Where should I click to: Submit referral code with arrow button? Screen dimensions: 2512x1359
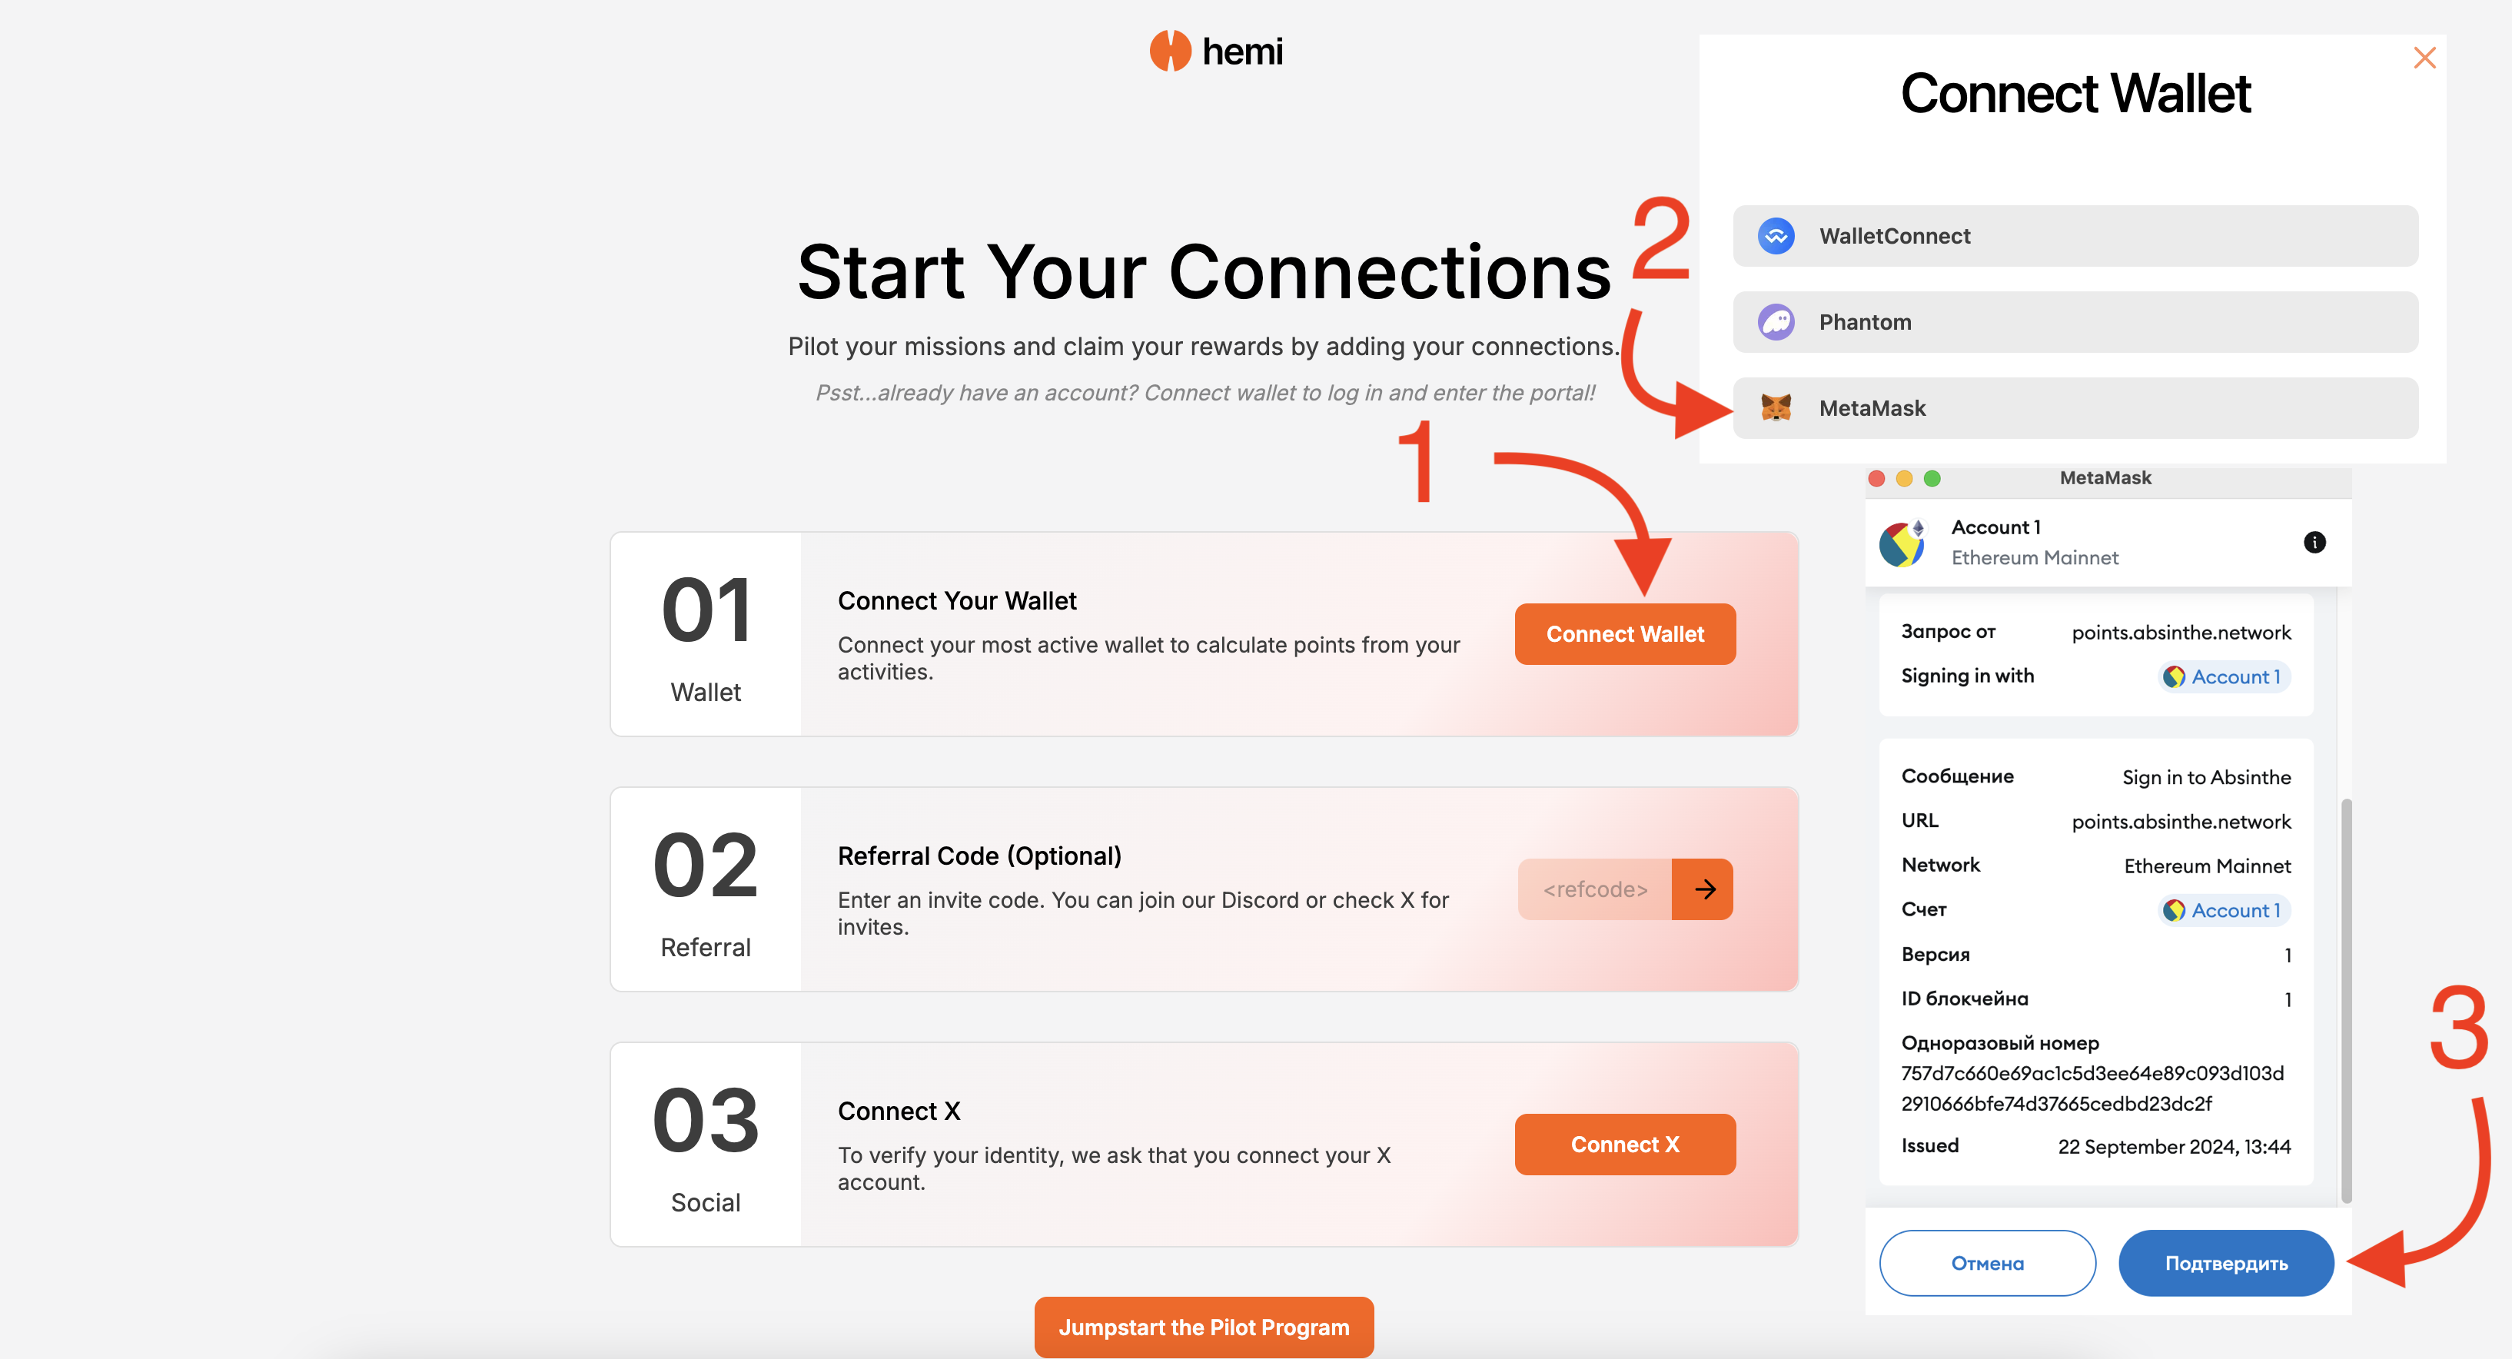(1703, 889)
